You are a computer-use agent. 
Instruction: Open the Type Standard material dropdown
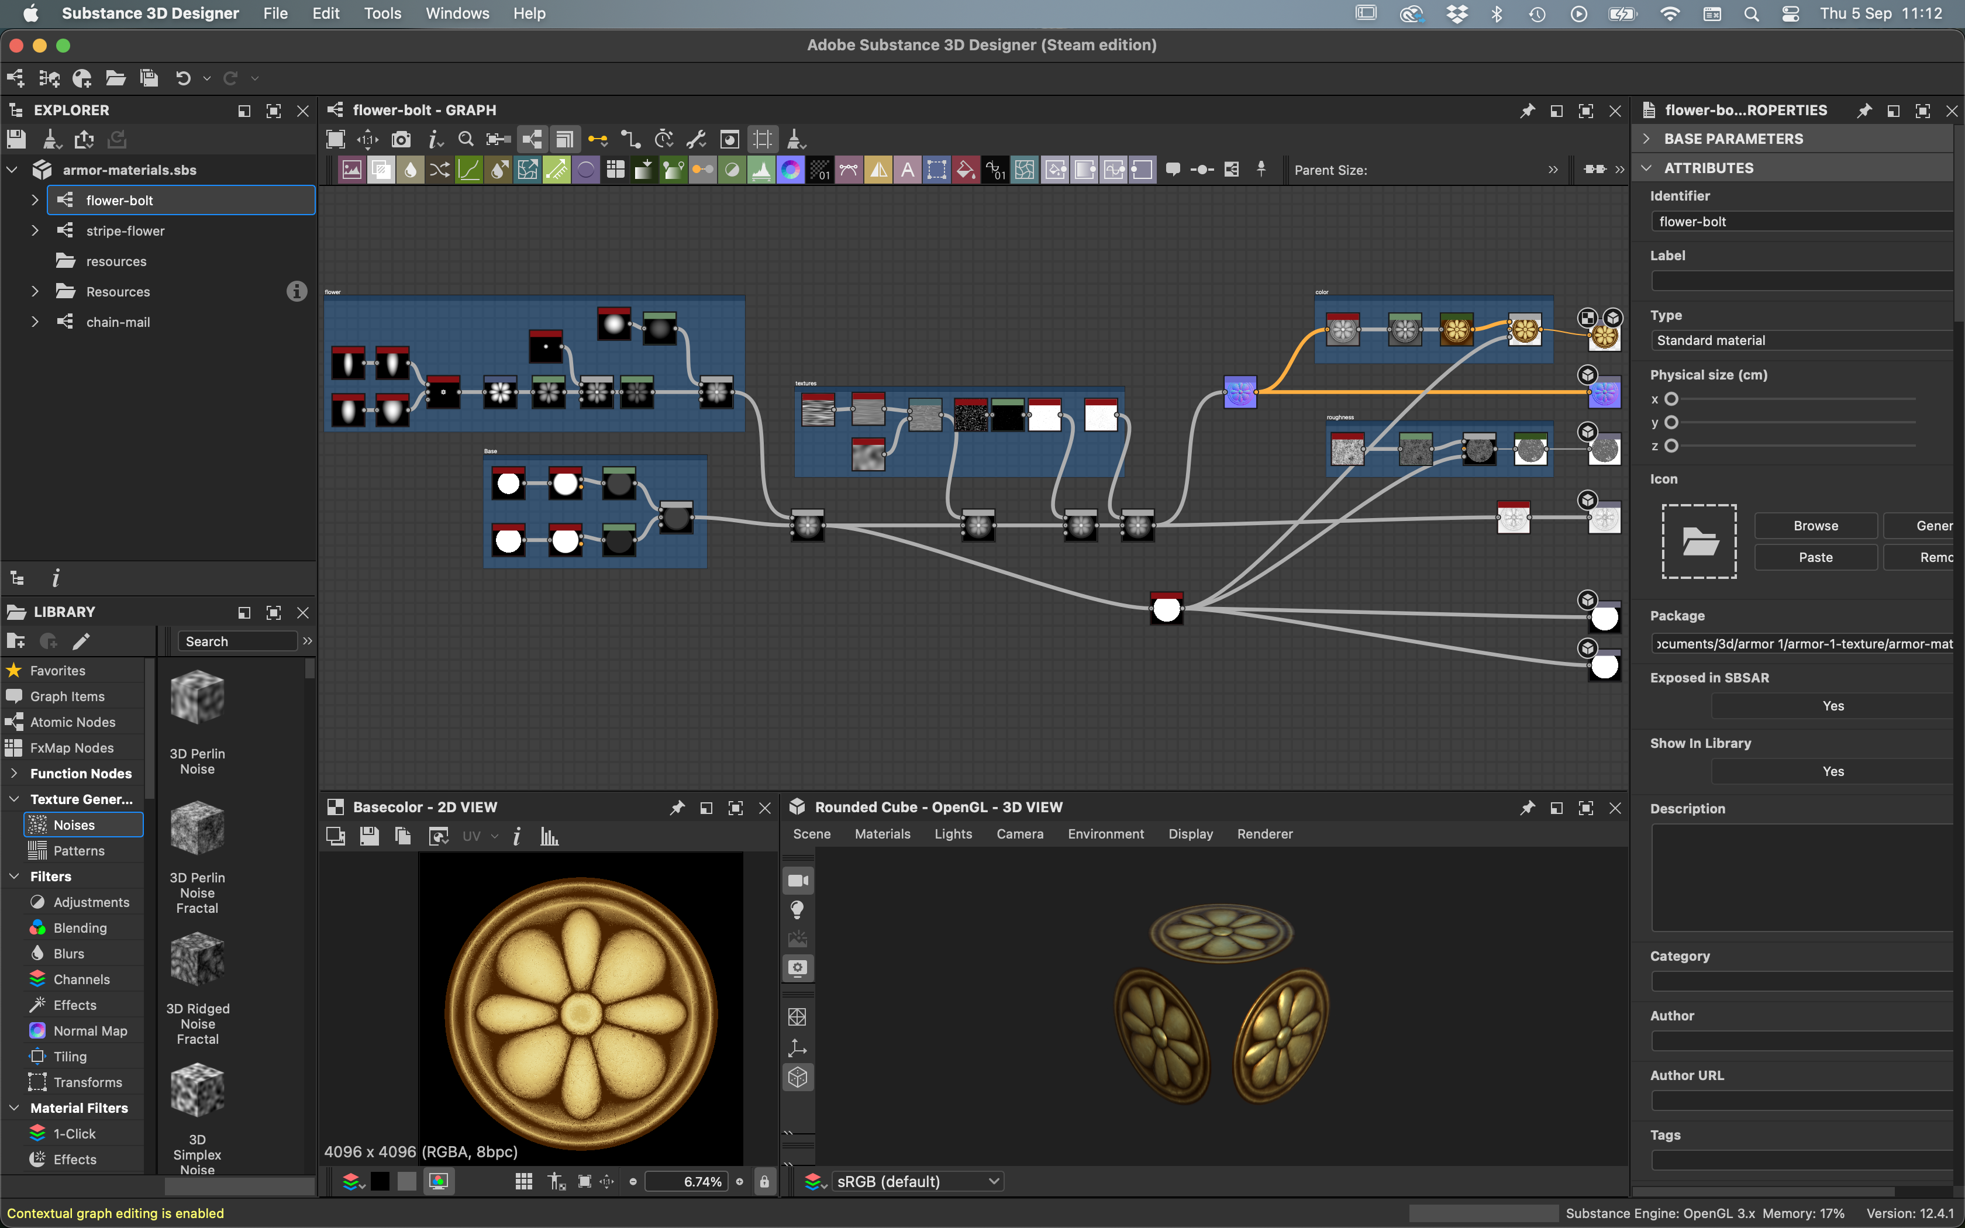click(x=1802, y=340)
